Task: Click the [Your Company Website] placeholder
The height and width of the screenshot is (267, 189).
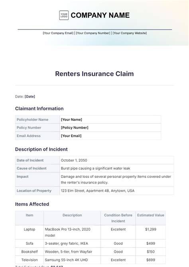Action: [x=130, y=33]
